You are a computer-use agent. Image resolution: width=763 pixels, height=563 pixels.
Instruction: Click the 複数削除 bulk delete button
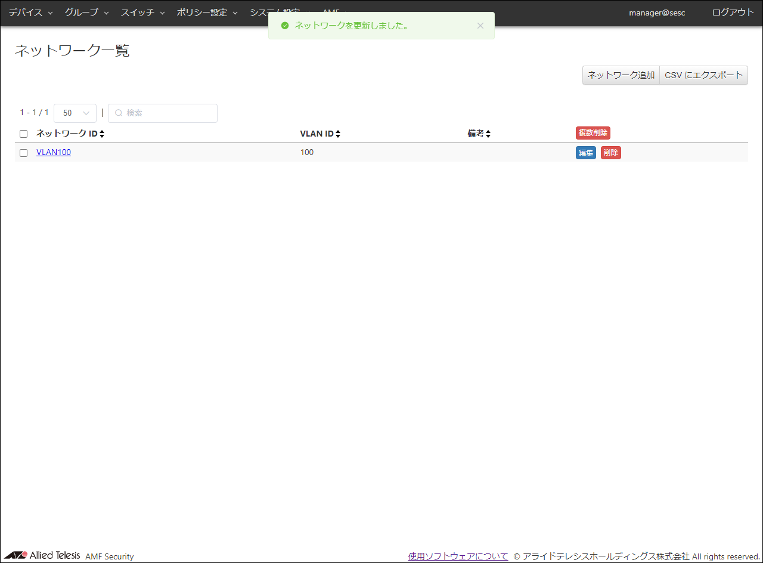pos(593,133)
